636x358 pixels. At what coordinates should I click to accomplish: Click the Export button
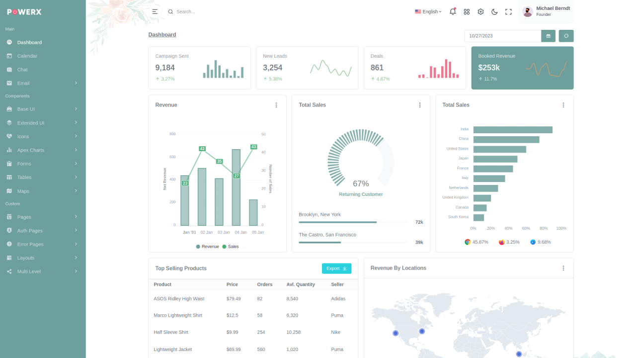(336, 268)
